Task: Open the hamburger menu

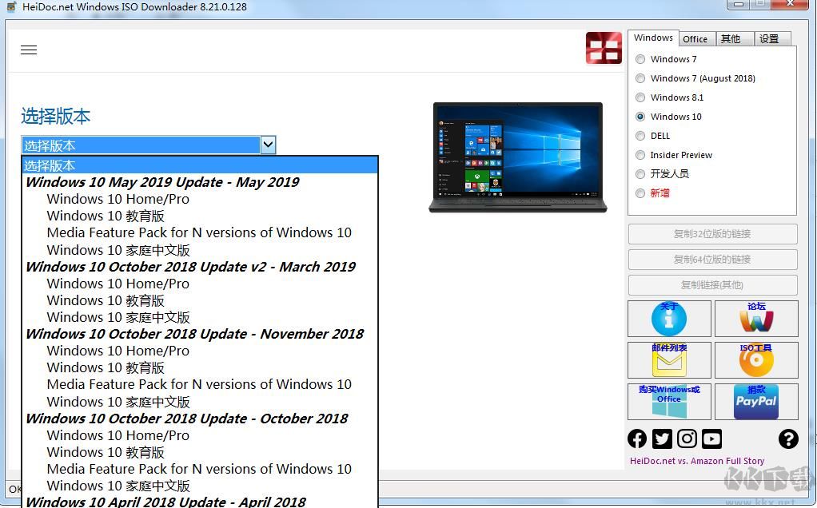Action: [x=29, y=50]
